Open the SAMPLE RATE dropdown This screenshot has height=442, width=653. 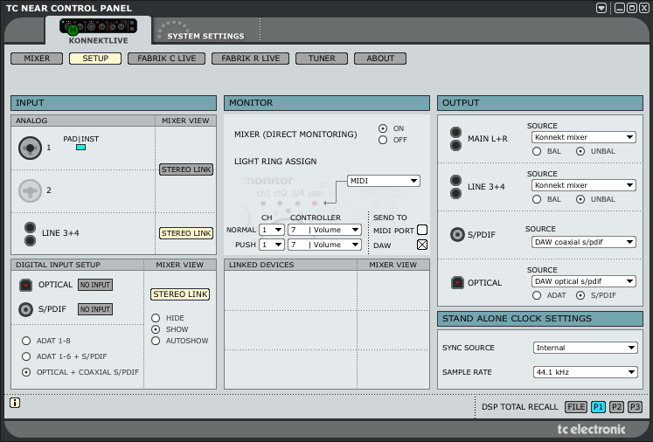pyautogui.click(x=585, y=372)
